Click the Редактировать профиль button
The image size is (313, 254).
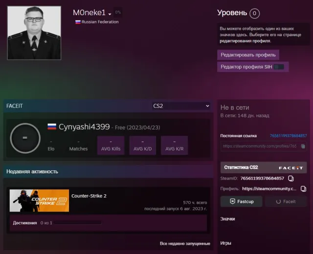point(248,55)
